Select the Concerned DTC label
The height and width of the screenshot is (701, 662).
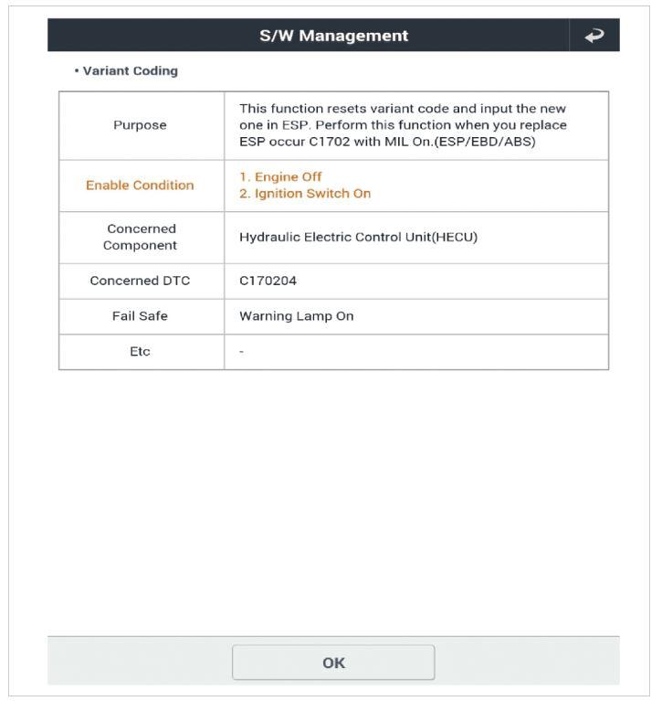tap(140, 281)
